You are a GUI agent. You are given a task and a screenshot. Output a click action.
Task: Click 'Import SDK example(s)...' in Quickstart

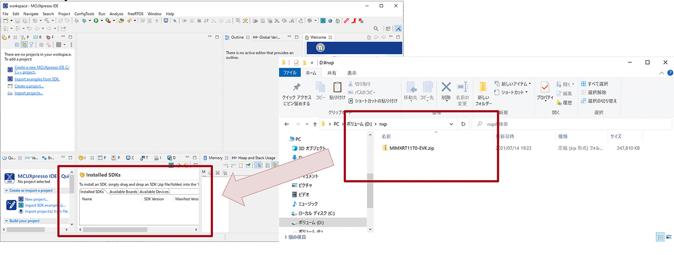click(45, 205)
